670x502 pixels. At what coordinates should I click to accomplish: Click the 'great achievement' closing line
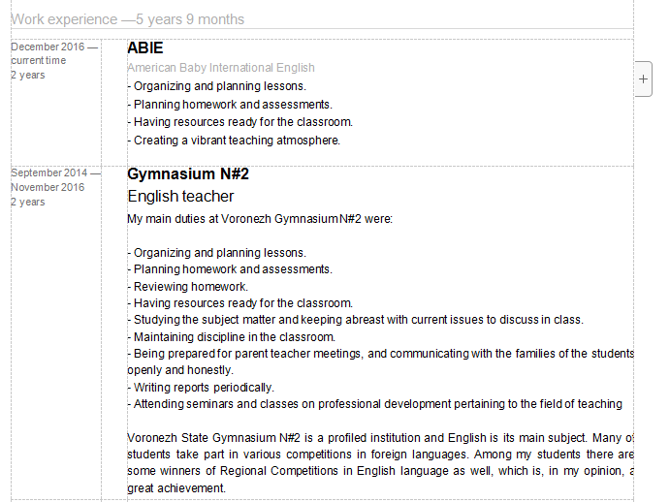[x=175, y=488]
